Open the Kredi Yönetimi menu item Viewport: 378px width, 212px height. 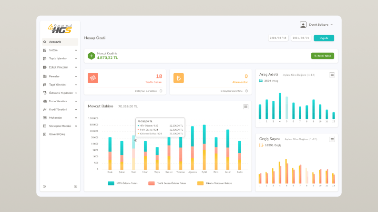[x=60, y=109]
